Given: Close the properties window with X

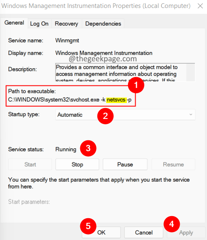Looking at the screenshot, I should click(200, 6).
